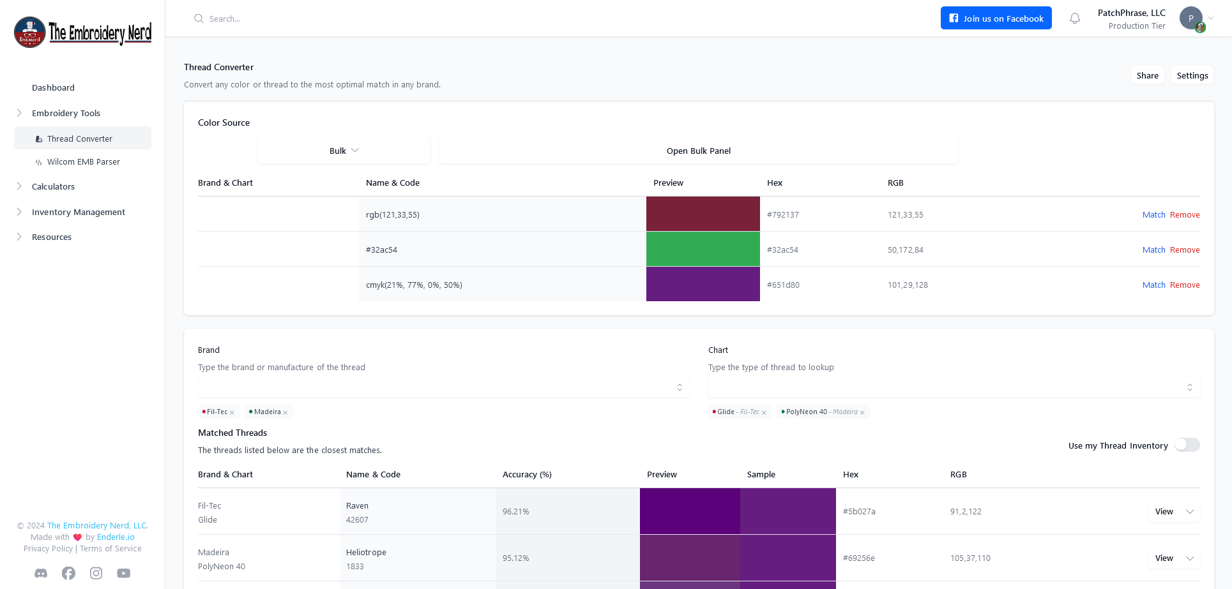Image resolution: width=1232 pixels, height=589 pixels.
Task: Click the PatchPhrase user avatar
Action: coord(1191,19)
